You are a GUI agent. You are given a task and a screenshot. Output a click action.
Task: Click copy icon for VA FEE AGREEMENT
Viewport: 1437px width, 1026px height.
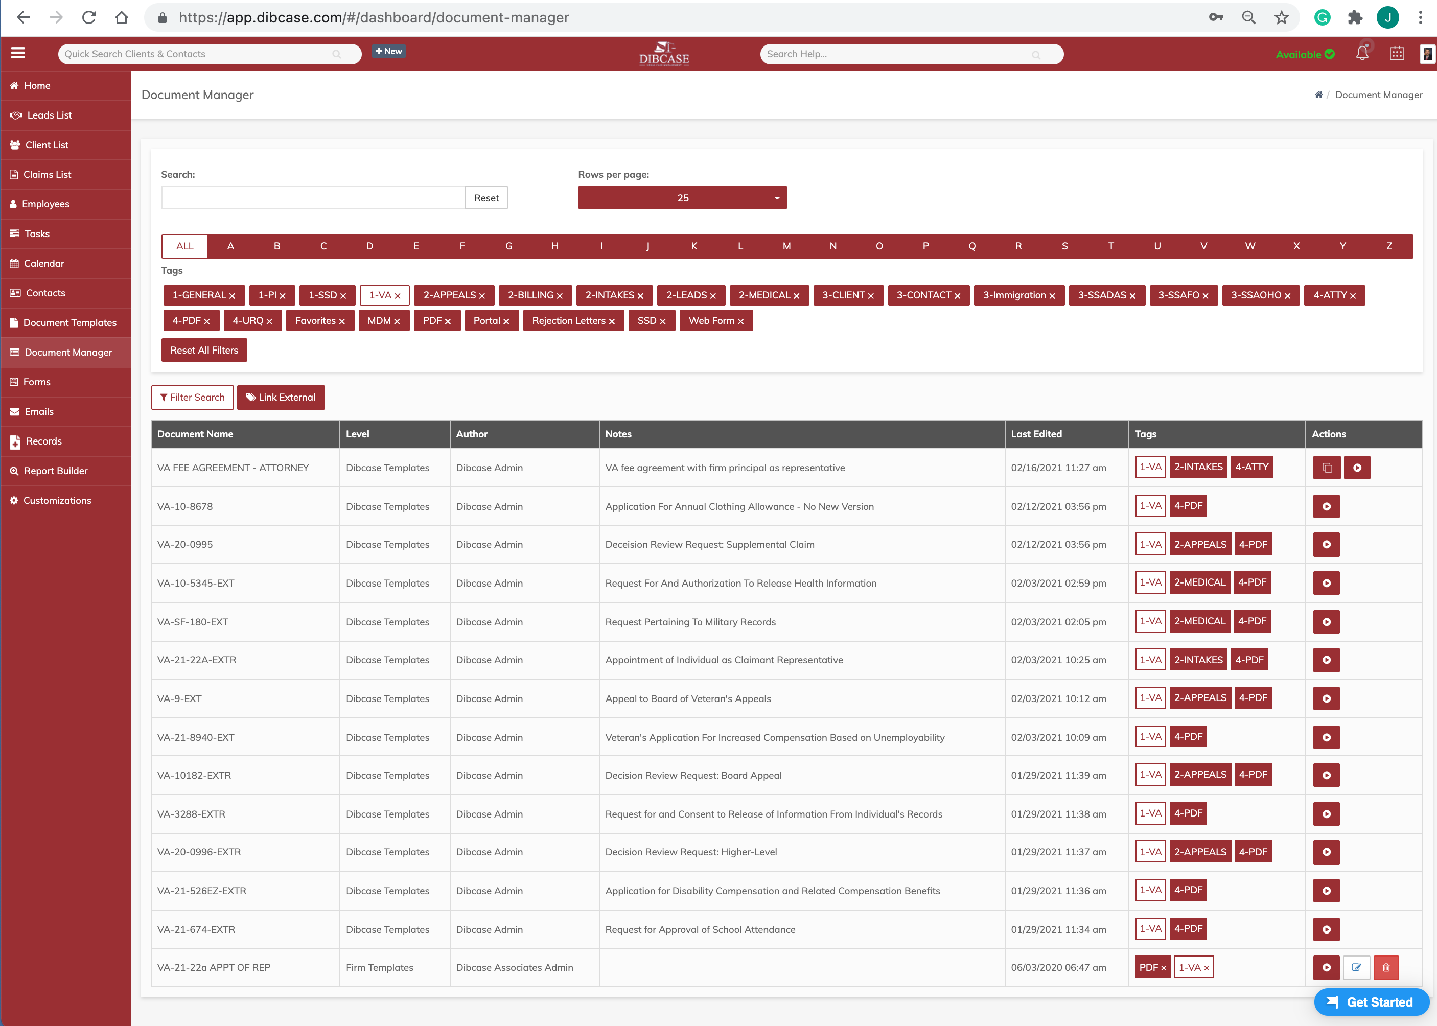[1327, 468]
